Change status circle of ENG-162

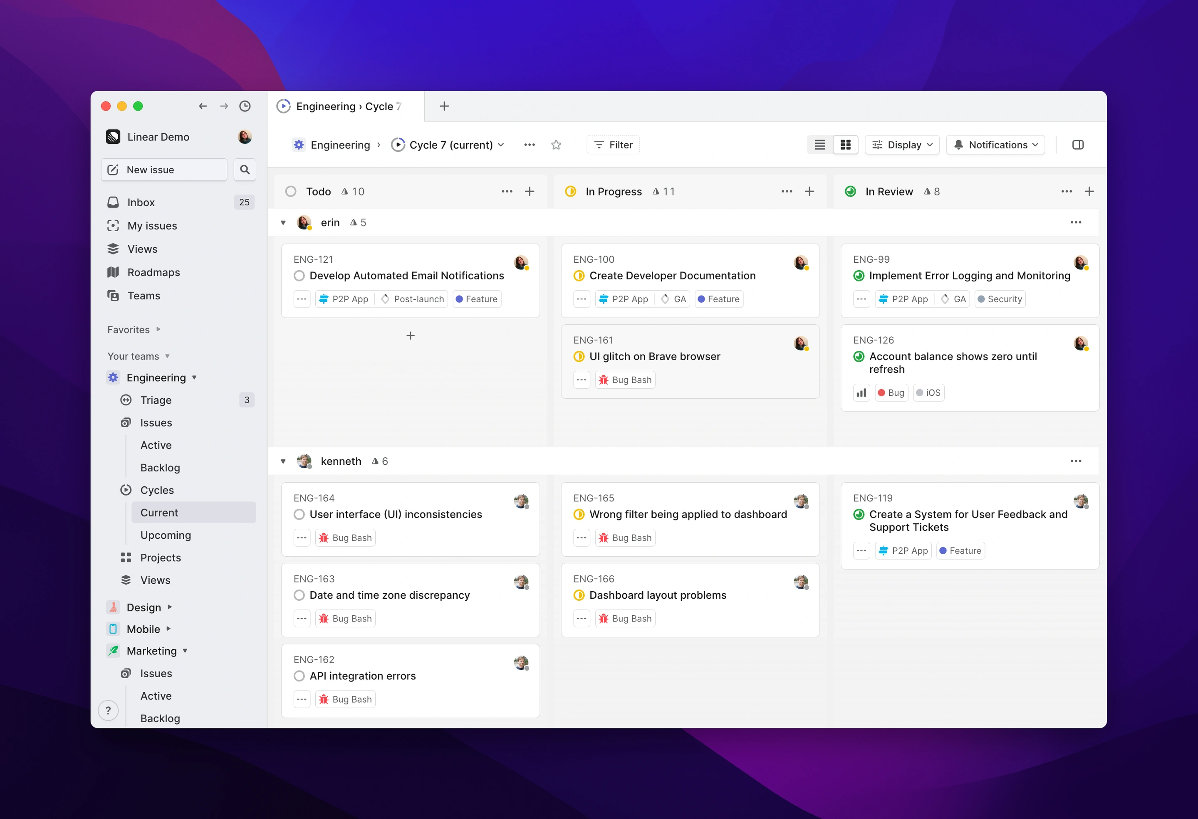pyautogui.click(x=299, y=676)
